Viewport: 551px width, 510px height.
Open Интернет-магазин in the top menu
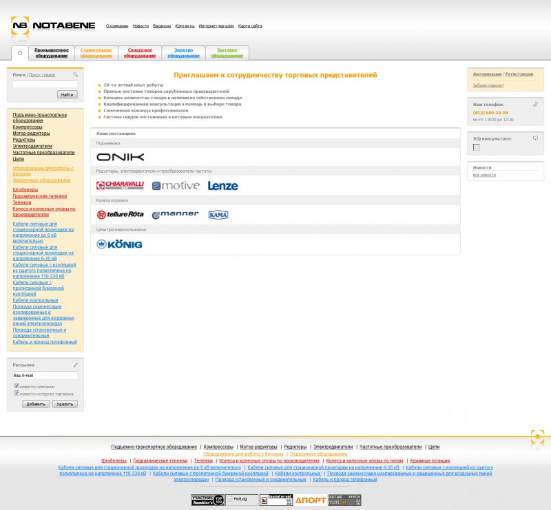click(x=216, y=26)
